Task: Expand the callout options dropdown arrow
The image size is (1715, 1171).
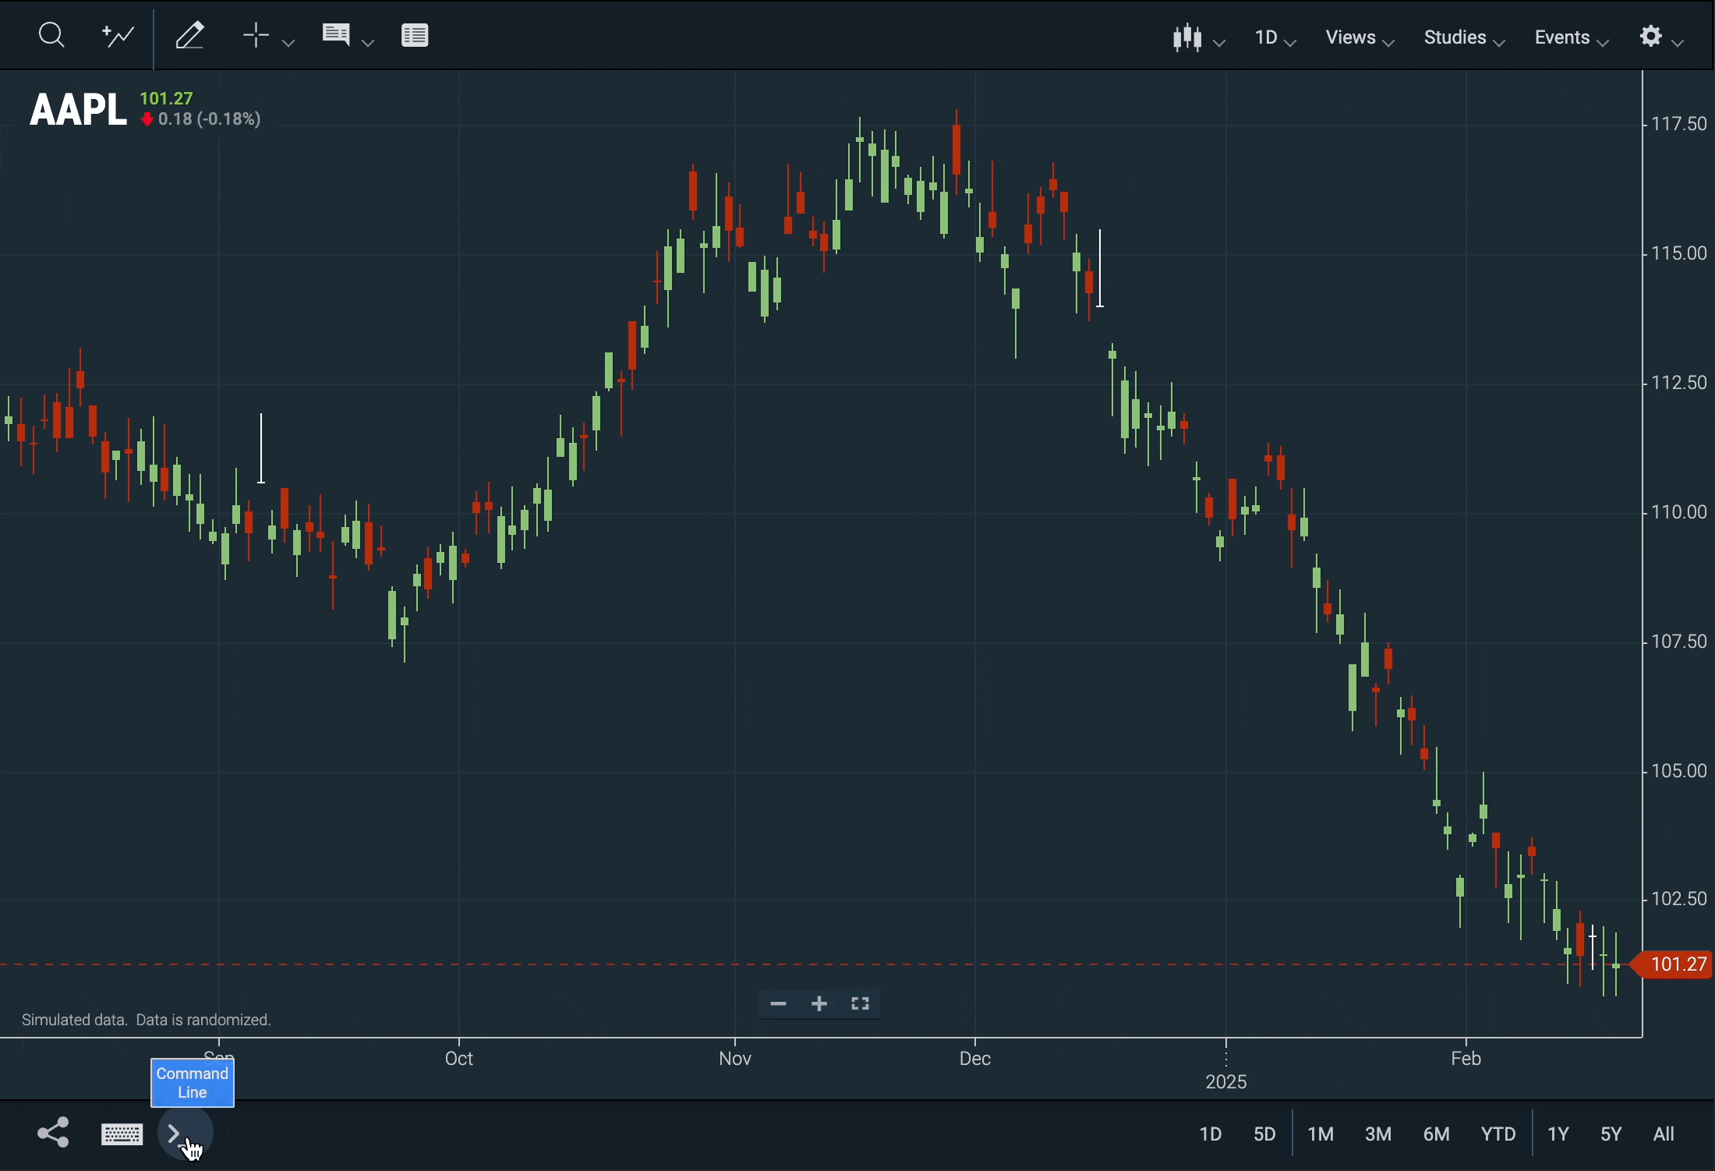Action: coord(370,42)
